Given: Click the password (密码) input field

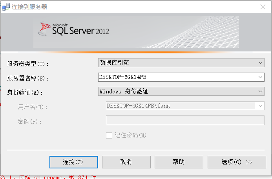Looking at the screenshot, I should [x=185, y=120].
